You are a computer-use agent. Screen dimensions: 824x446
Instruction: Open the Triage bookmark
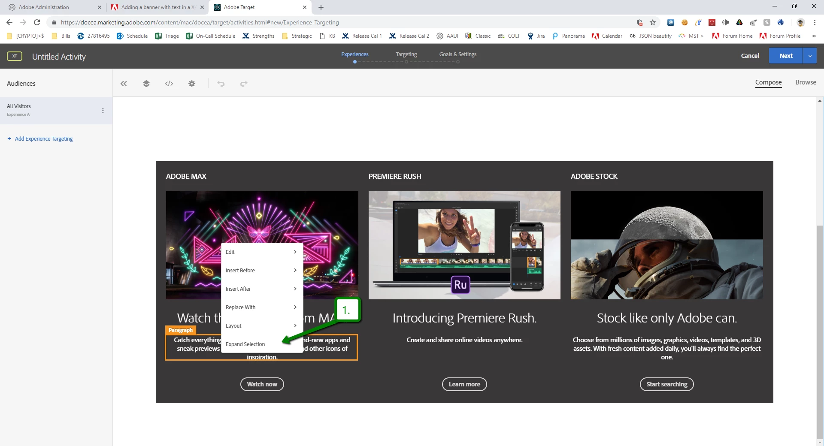click(167, 36)
